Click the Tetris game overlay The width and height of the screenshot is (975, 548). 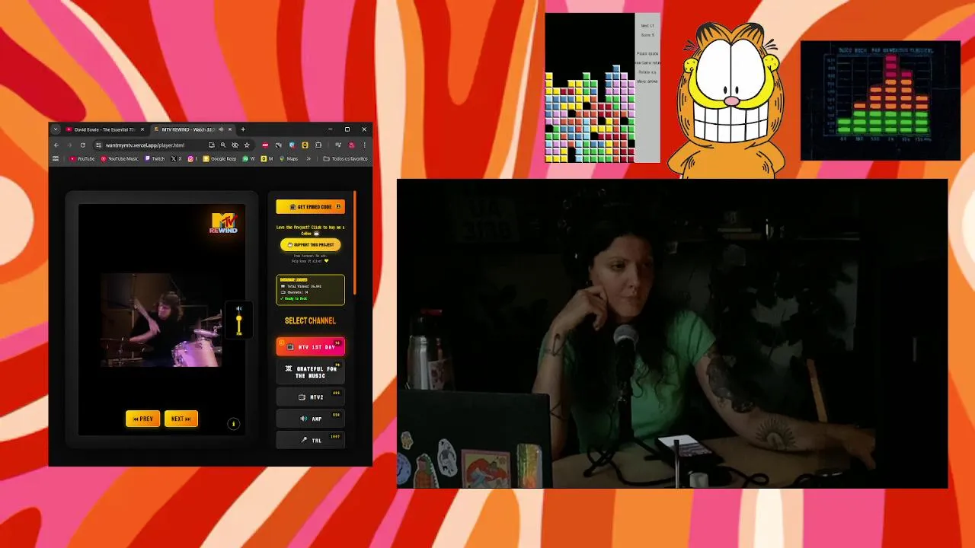click(603, 88)
